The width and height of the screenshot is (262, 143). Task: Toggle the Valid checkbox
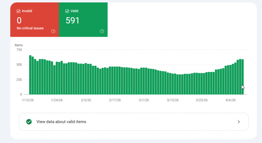coord(67,11)
